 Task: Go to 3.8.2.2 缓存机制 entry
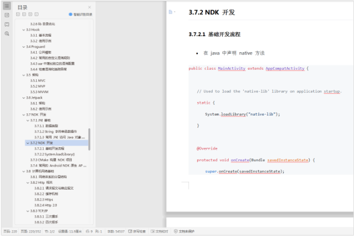pyautogui.click(x=46, y=194)
